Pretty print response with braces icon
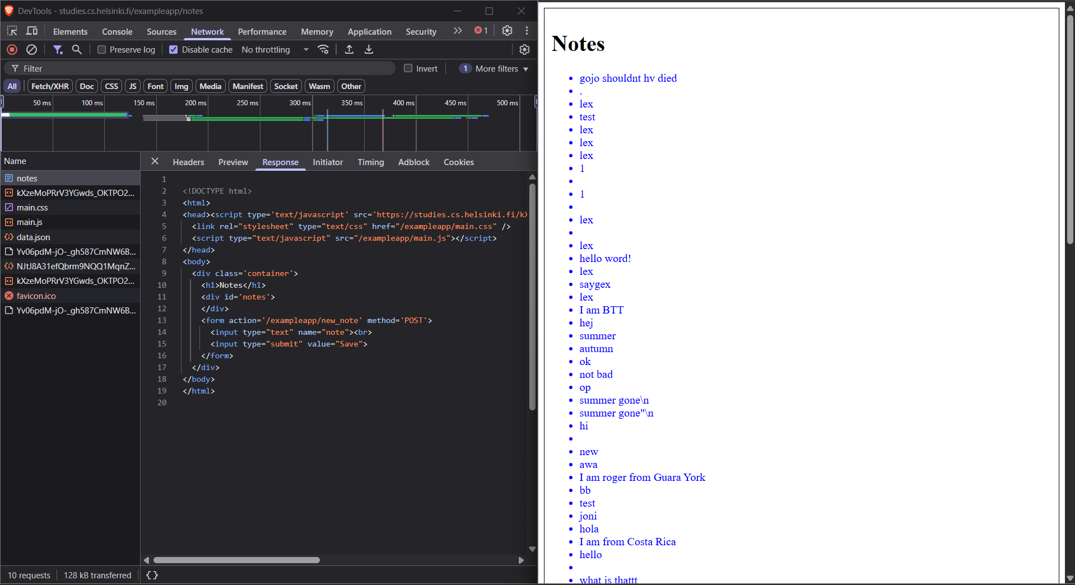Image resolution: width=1075 pixels, height=585 pixels. 152,575
